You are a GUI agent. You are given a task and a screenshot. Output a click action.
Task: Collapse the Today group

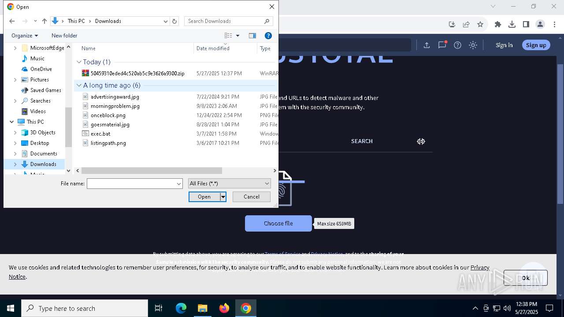pos(79,62)
